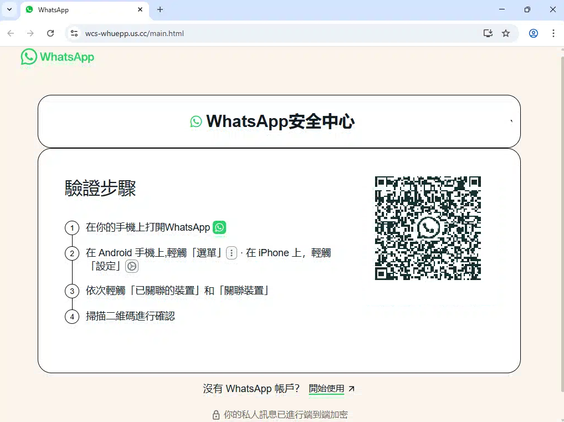564x422 pixels.
Task: Go back with the browser back arrow
Action: pos(11,33)
